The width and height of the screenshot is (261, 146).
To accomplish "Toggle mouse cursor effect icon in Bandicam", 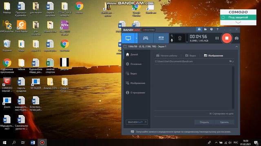I will [x=172, y=36].
